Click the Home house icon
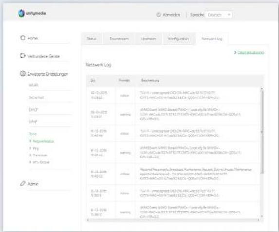This screenshot has width=279, height=232. (x=23, y=38)
